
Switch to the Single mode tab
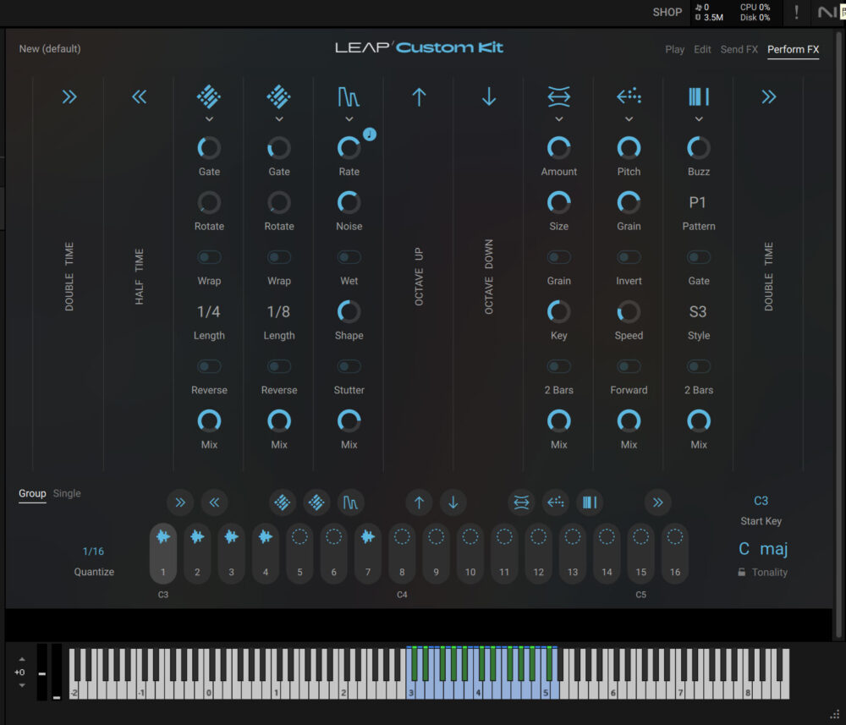tap(67, 493)
